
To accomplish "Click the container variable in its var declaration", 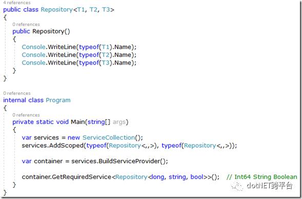I will coord(48,161).
